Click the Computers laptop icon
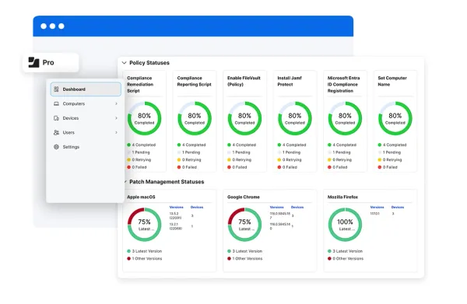 coord(56,103)
